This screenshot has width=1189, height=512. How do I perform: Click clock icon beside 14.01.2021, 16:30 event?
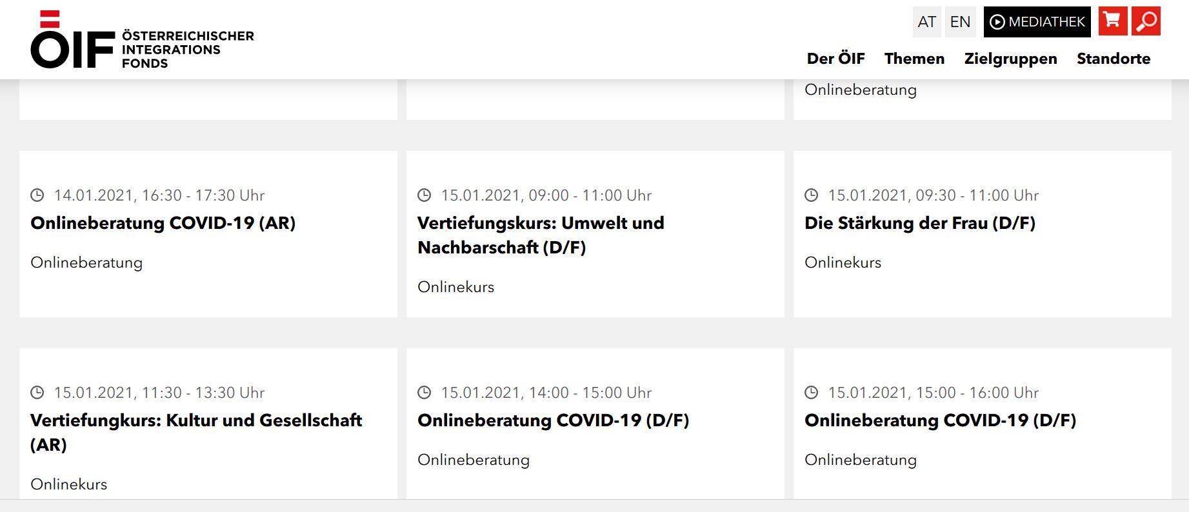point(37,195)
